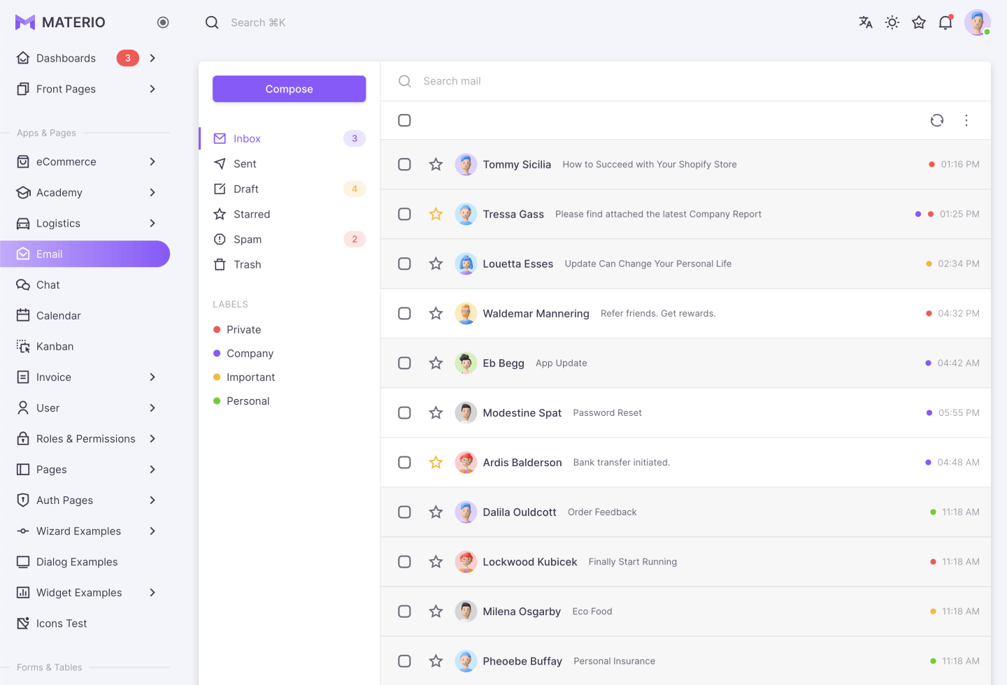
Task: Click the refresh mail icon
Action: point(937,120)
